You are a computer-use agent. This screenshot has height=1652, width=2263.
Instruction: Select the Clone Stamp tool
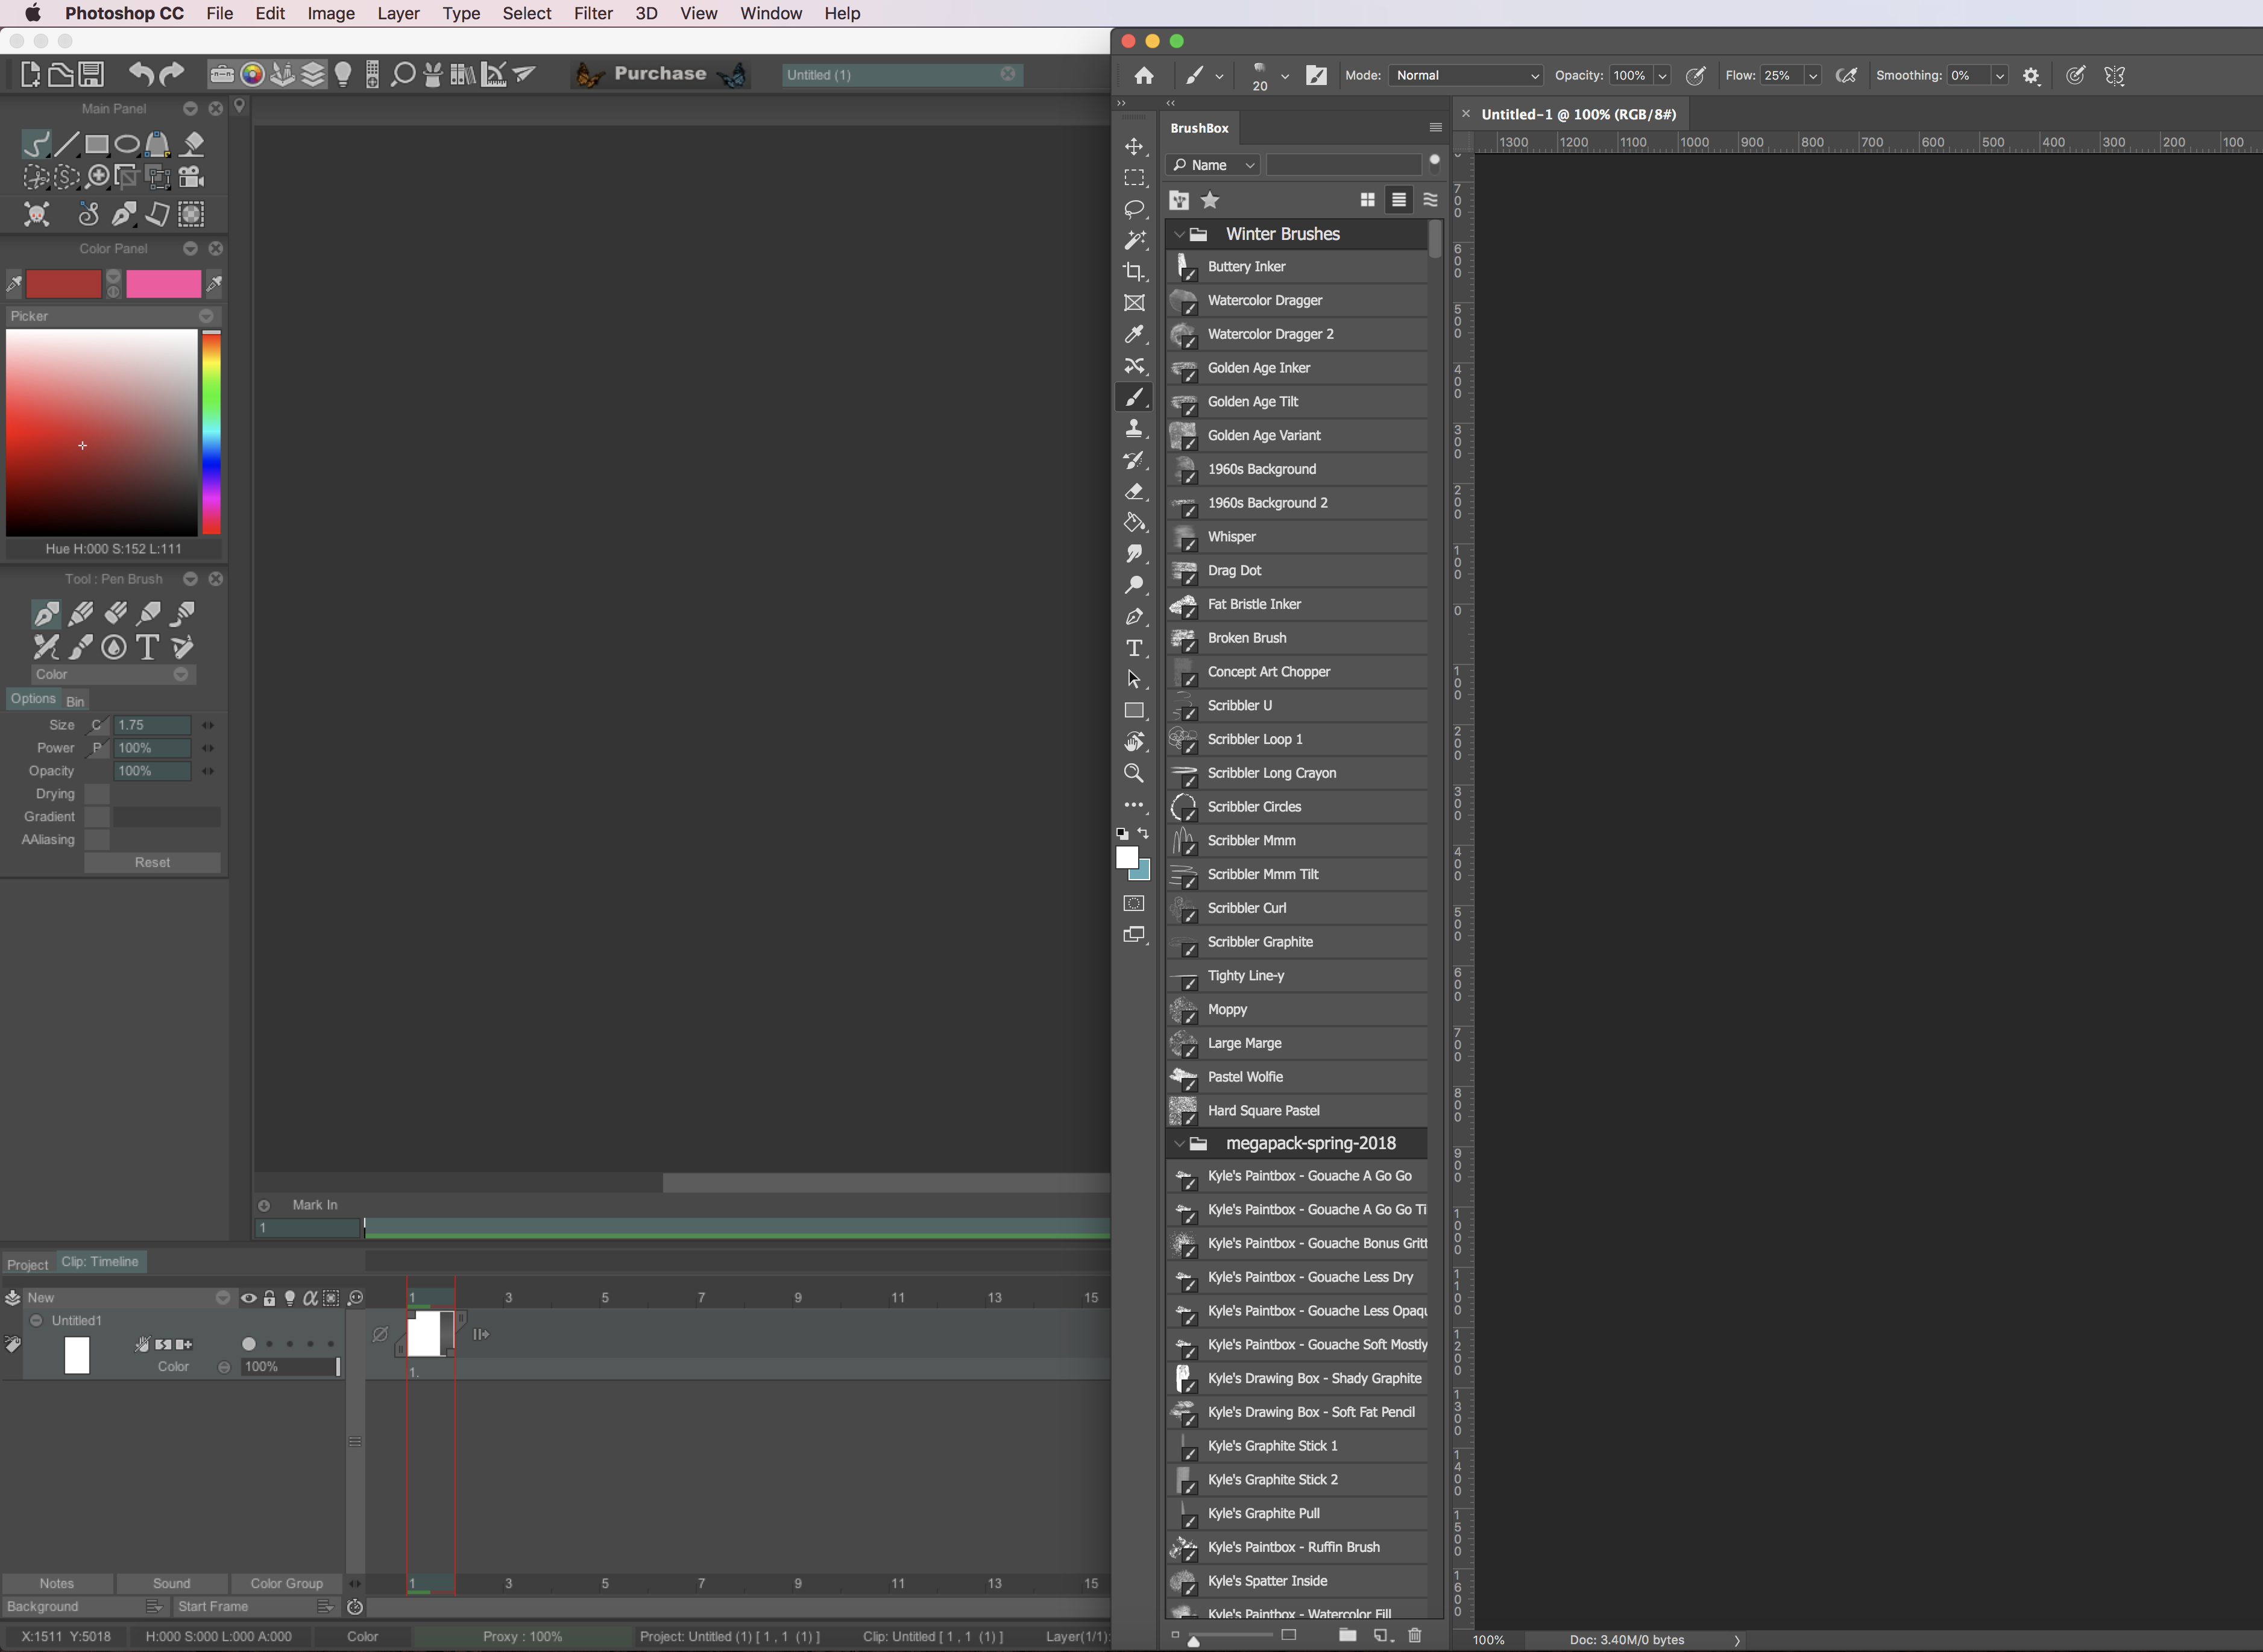1133,428
